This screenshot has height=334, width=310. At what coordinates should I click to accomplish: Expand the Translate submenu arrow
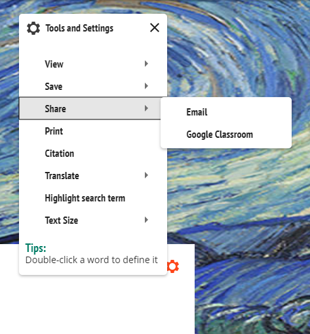pyautogui.click(x=146, y=175)
